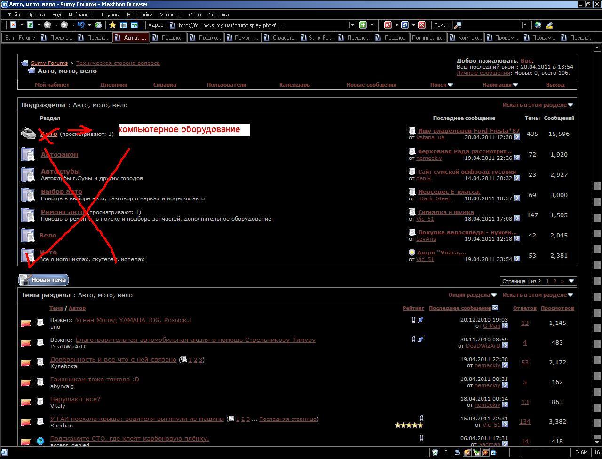Open the Личные сообщения link

483,73
